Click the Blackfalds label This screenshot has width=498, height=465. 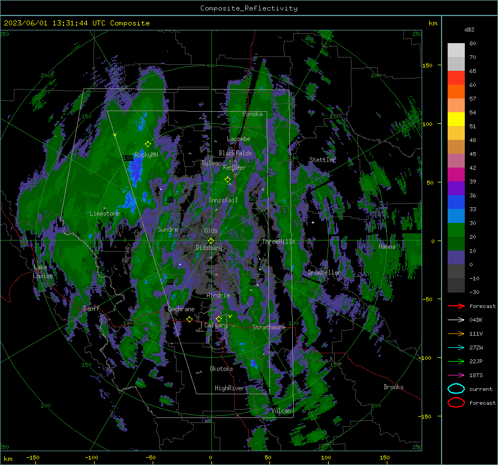tap(235, 153)
